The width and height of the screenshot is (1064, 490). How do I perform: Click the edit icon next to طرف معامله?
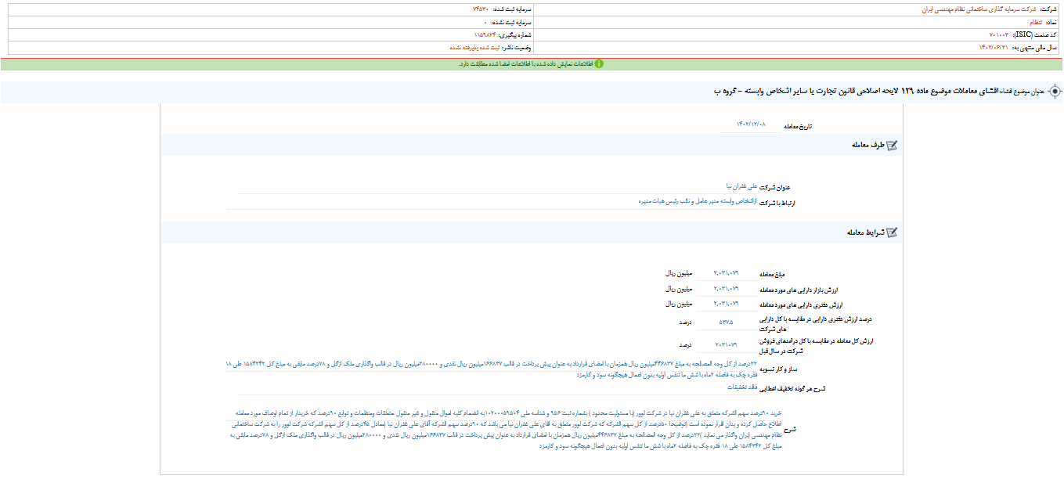(x=891, y=145)
